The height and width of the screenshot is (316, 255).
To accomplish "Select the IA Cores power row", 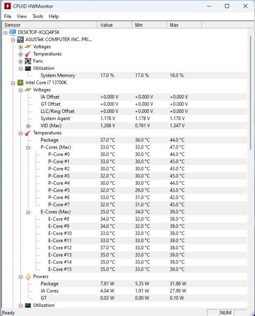I will [143, 291].
